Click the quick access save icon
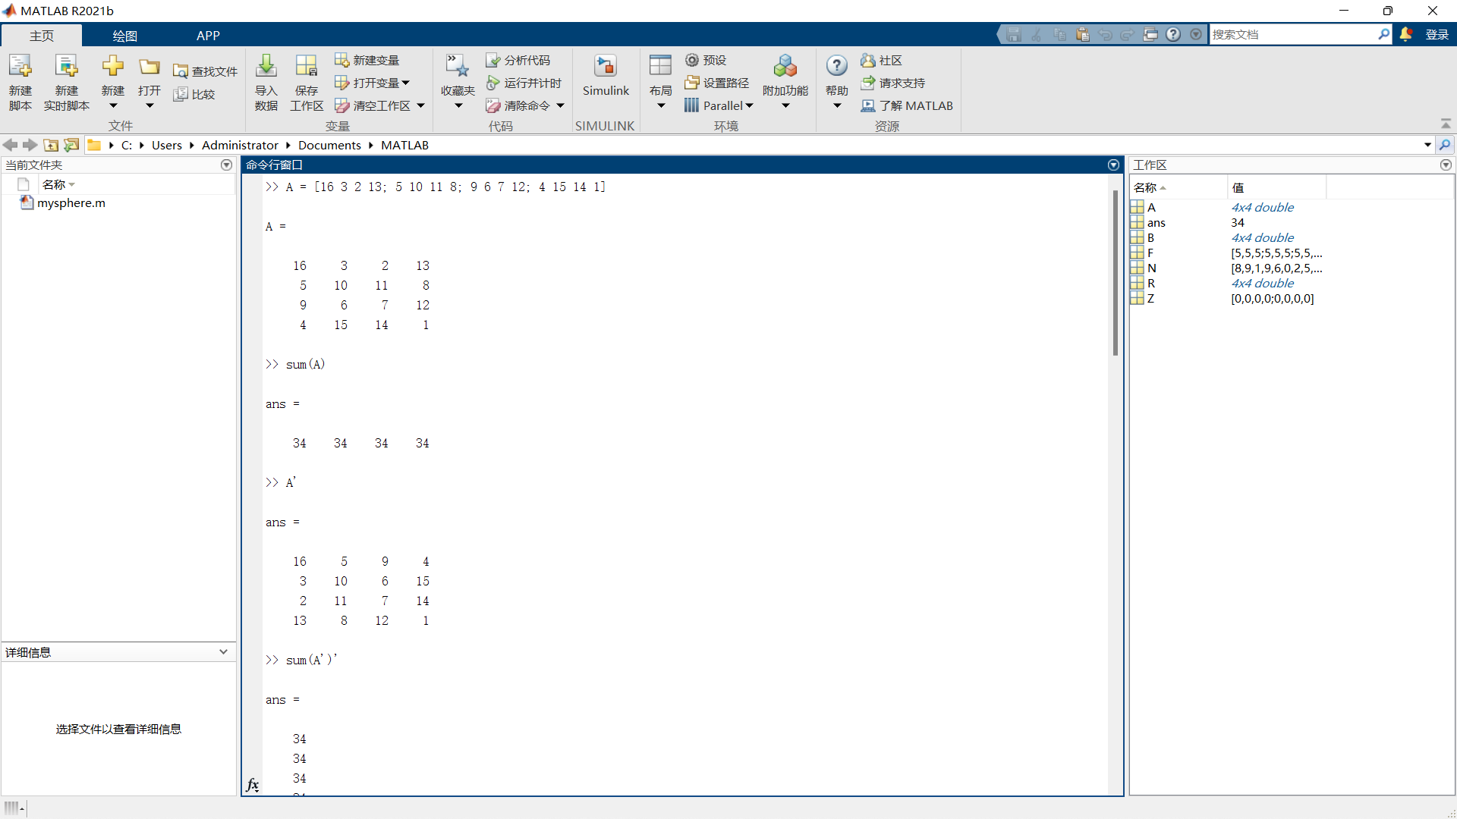The height and width of the screenshot is (819, 1457). 1014,34
